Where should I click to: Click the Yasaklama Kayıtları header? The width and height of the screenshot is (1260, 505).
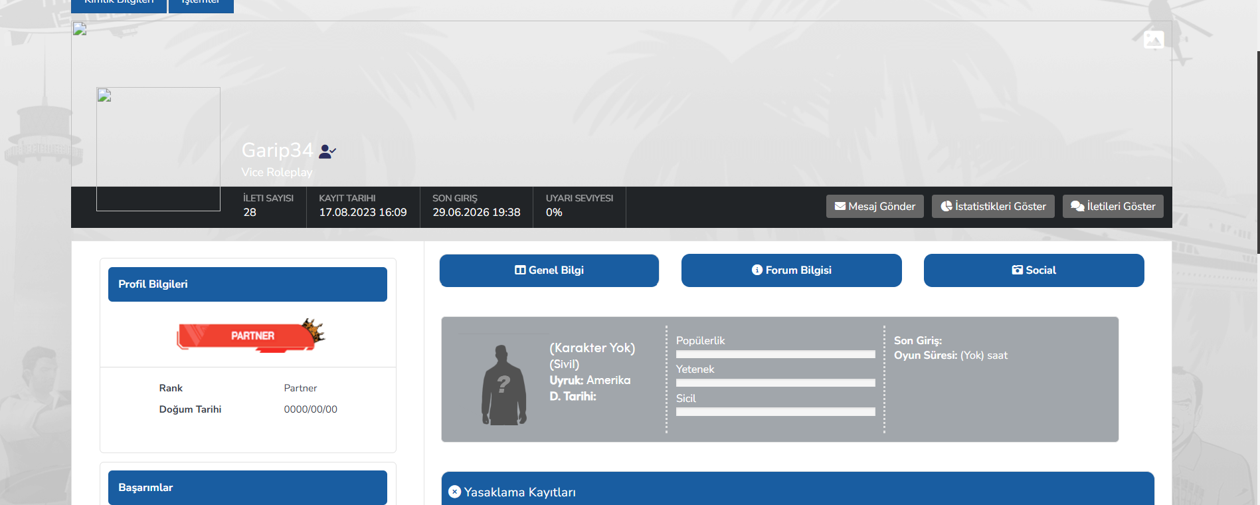(798, 489)
